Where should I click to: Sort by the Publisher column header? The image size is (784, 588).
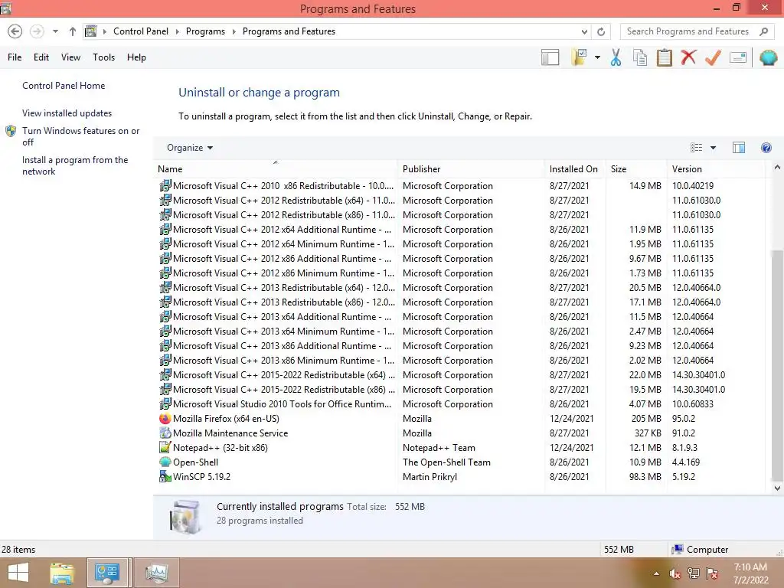click(x=472, y=169)
